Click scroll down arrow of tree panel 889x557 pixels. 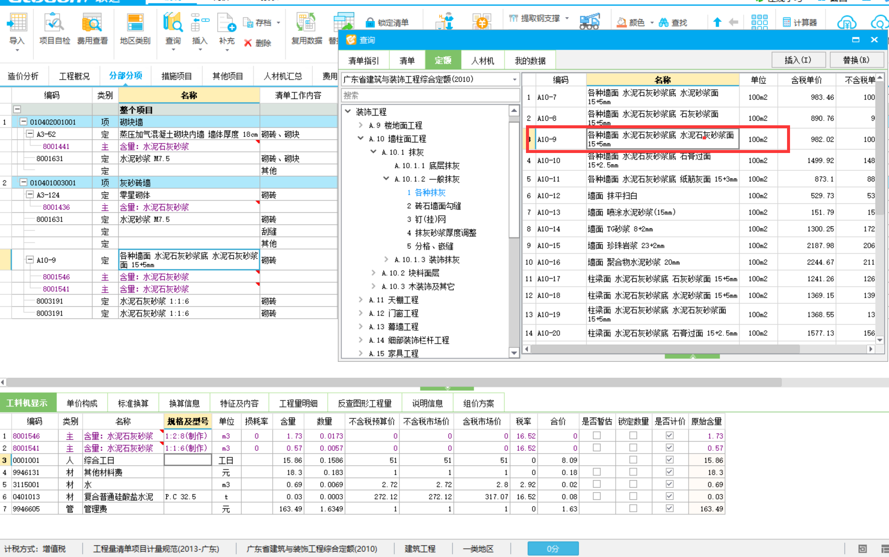coord(514,353)
